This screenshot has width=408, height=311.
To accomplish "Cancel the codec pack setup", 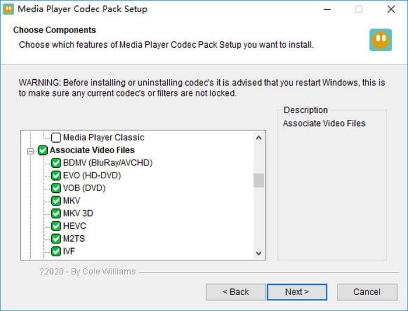I will click(x=367, y=292).
